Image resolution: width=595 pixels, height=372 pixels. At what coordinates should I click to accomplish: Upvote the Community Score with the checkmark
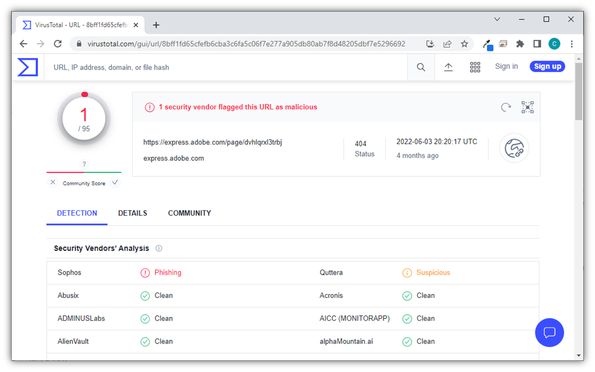[x=115, y=182]
